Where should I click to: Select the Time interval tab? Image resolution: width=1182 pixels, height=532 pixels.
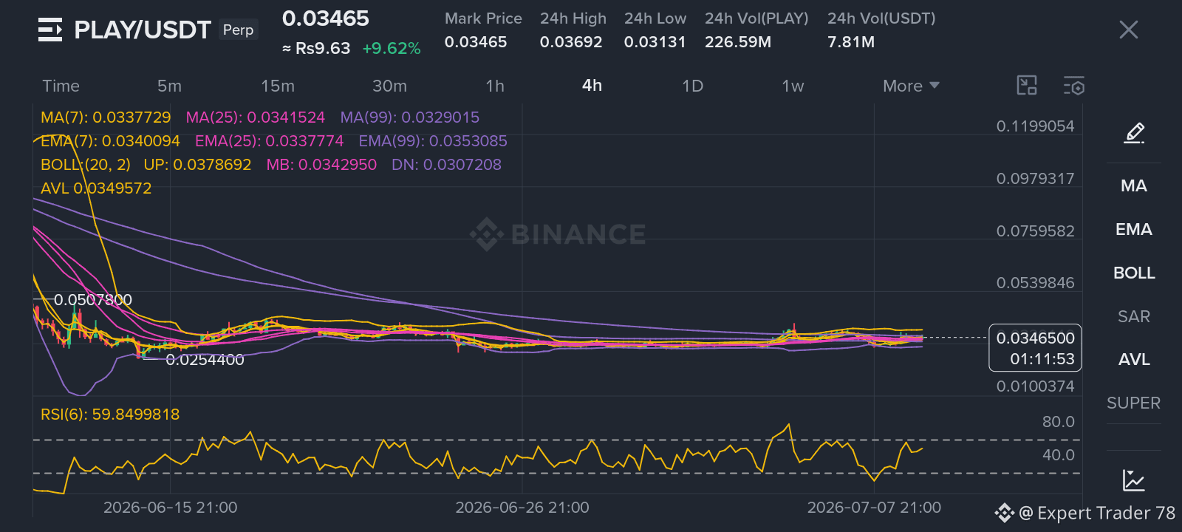pos(61,86)
